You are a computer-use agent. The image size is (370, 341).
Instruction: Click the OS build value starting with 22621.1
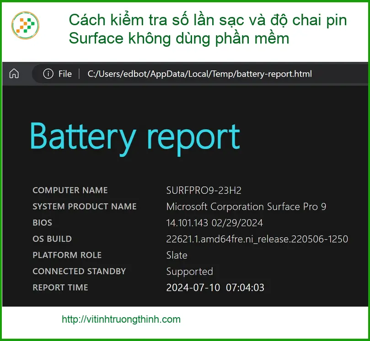coord(257,239)
